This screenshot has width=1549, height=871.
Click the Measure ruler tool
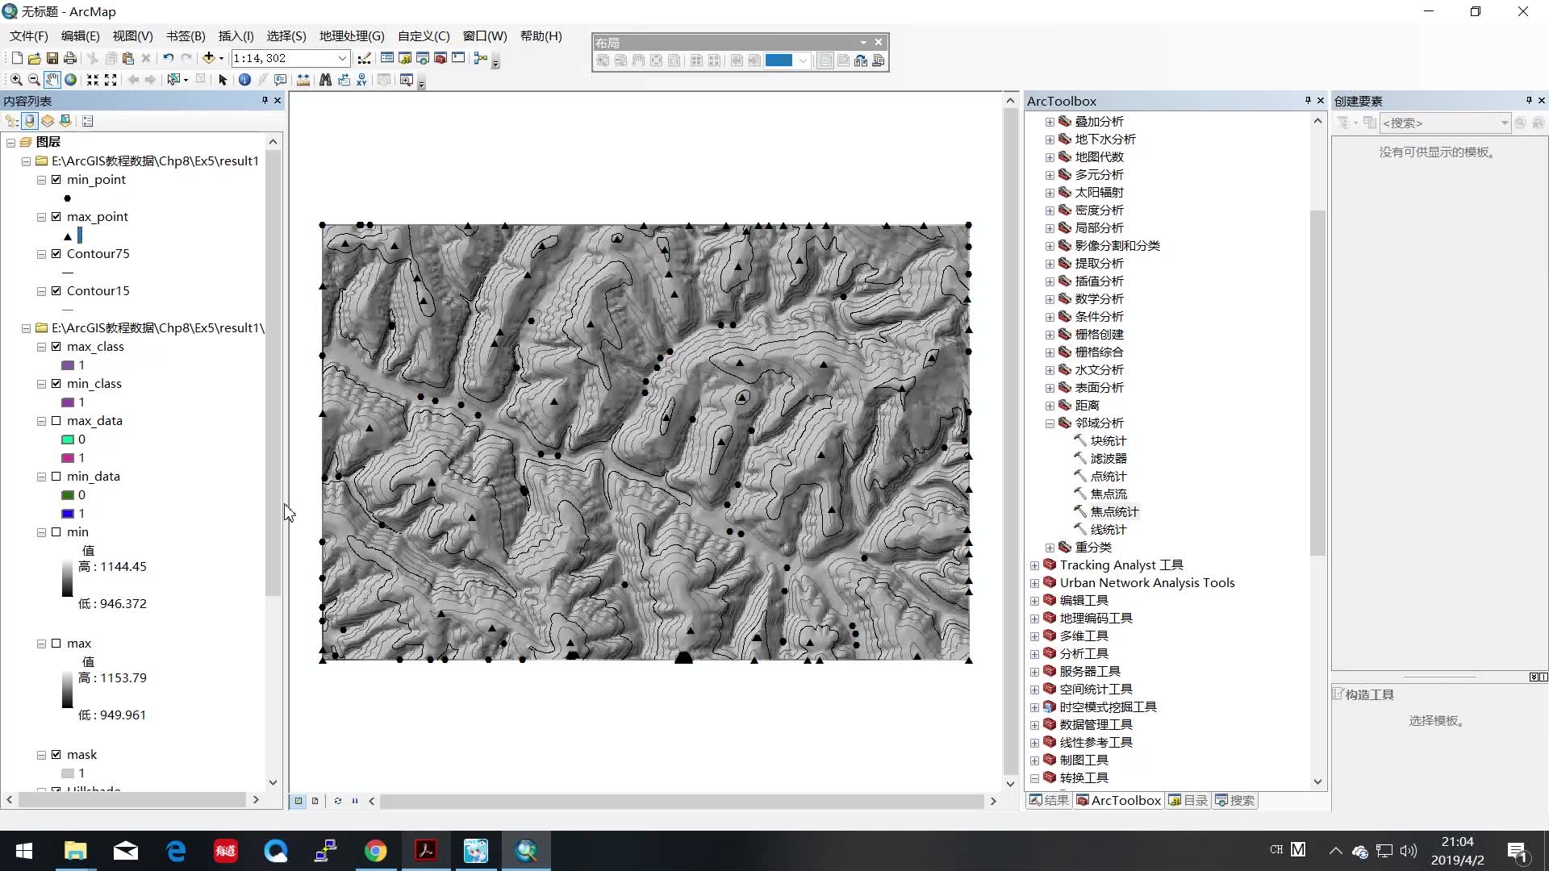pyautogui.click(x=303, y=80)
